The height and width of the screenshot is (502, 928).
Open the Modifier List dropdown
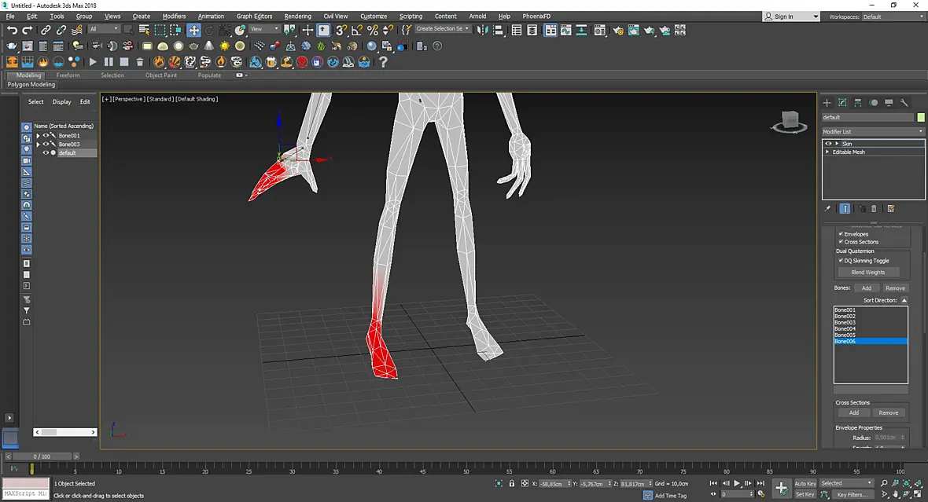873,132
